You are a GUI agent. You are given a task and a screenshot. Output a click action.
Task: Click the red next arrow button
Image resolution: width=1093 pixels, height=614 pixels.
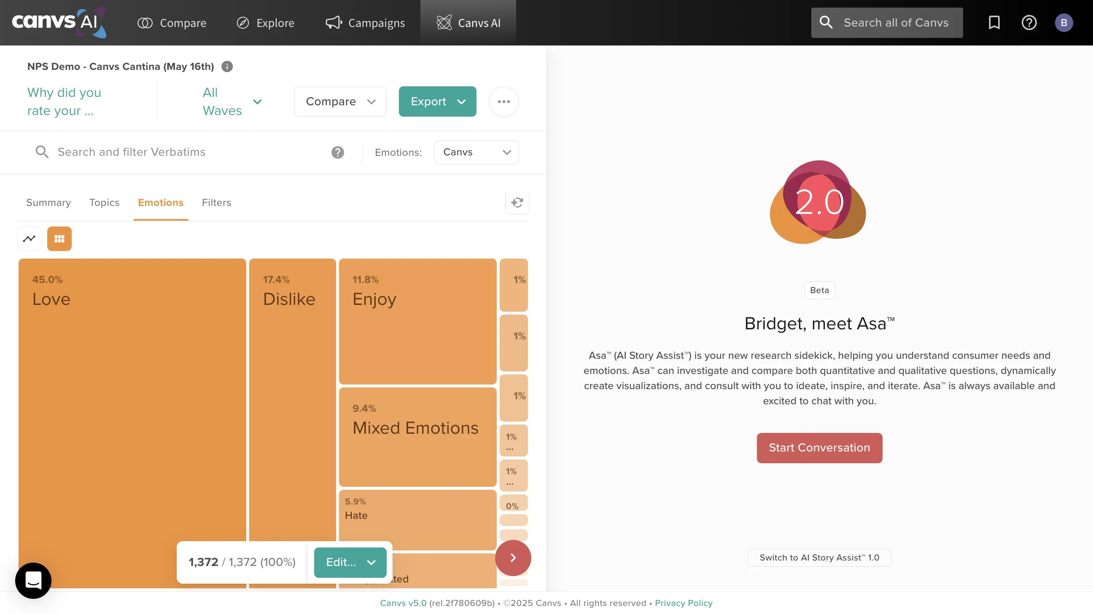point(513,558)
